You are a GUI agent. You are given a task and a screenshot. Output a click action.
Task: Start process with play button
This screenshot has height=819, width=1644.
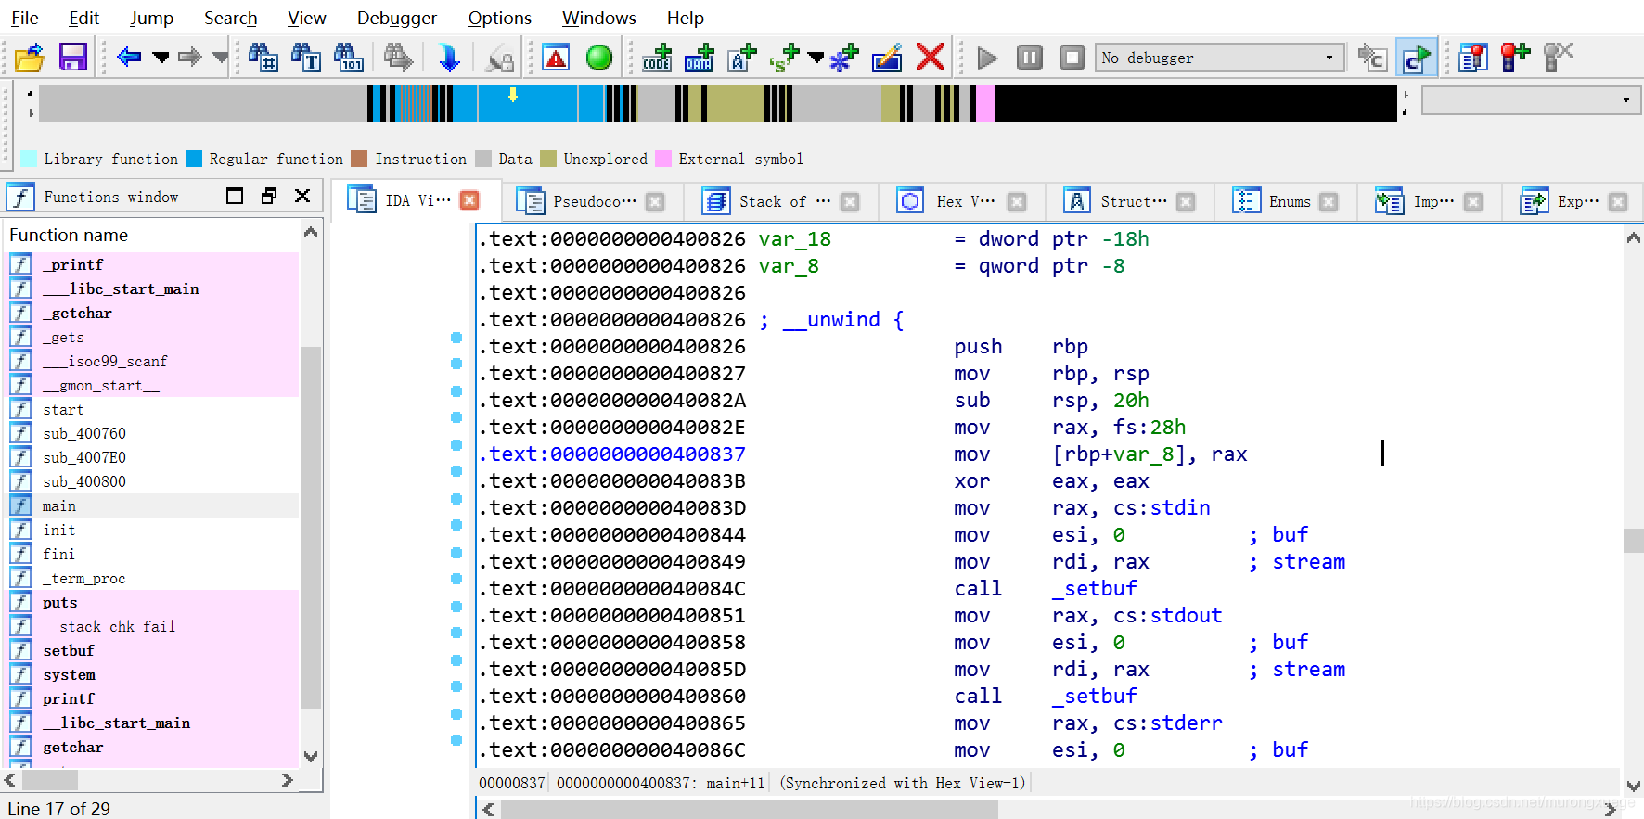987,58
